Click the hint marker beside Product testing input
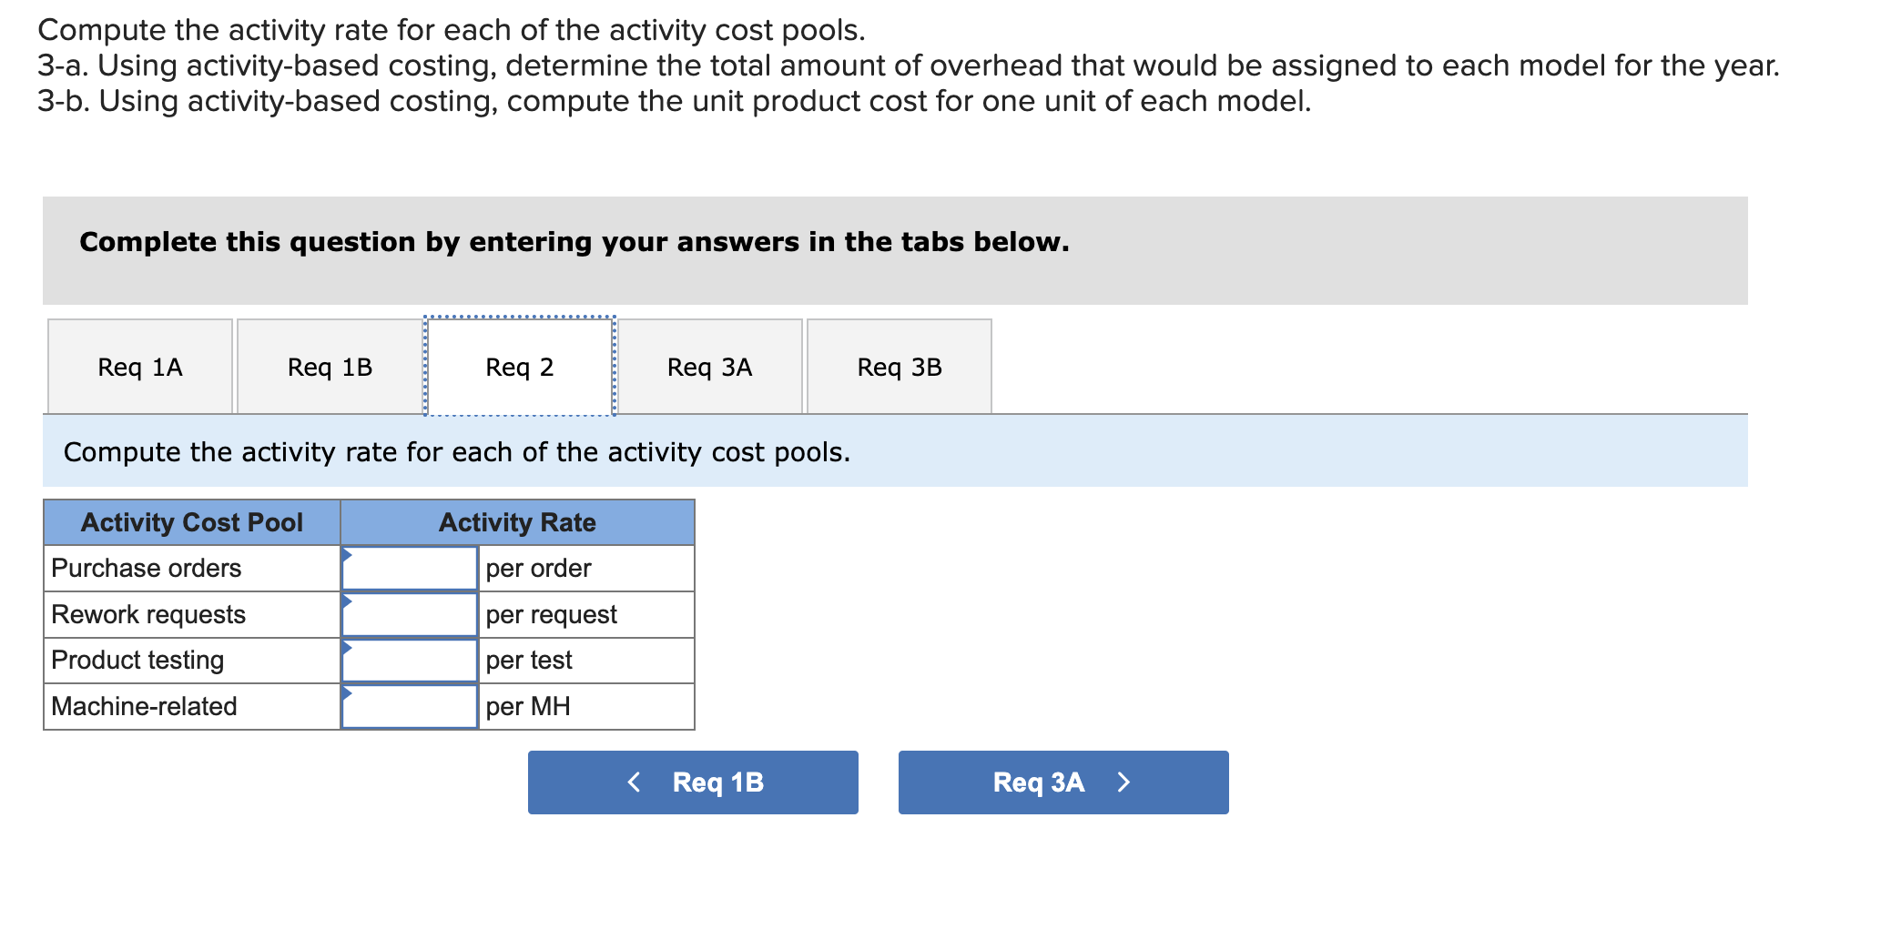1891x939 pixels. [x=347, y=646]
